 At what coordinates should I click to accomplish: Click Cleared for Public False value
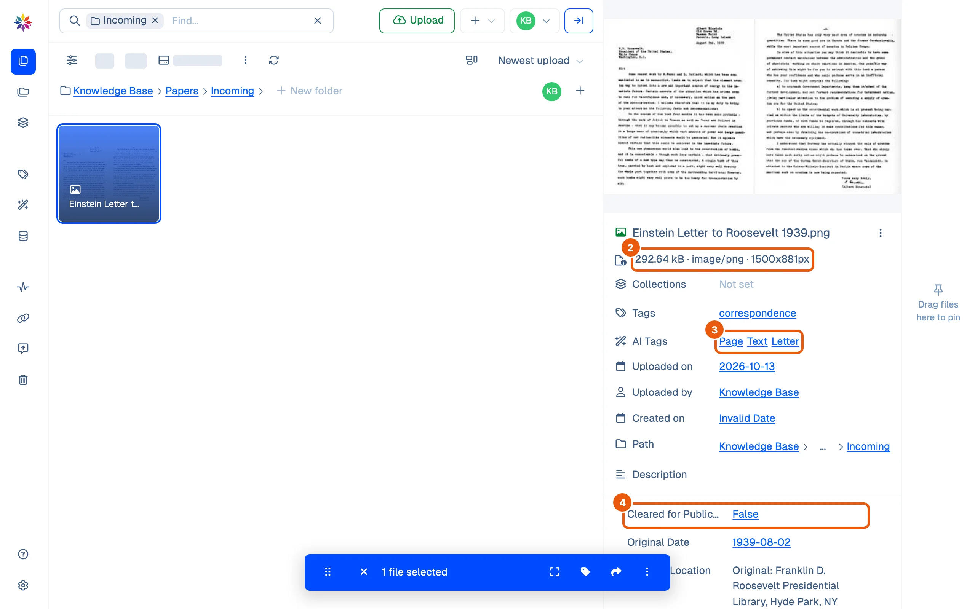[x=745, y=514]
